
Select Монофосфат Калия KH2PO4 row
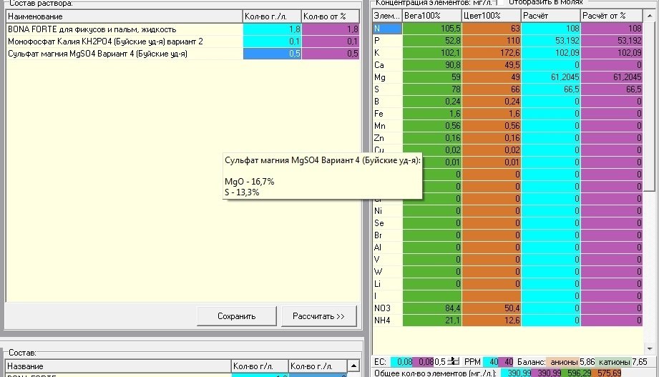183,41
